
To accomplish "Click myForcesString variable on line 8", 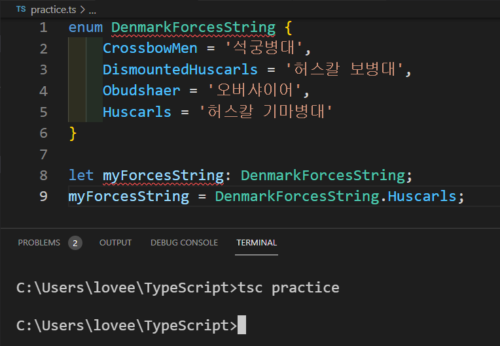I will point(163,176).
